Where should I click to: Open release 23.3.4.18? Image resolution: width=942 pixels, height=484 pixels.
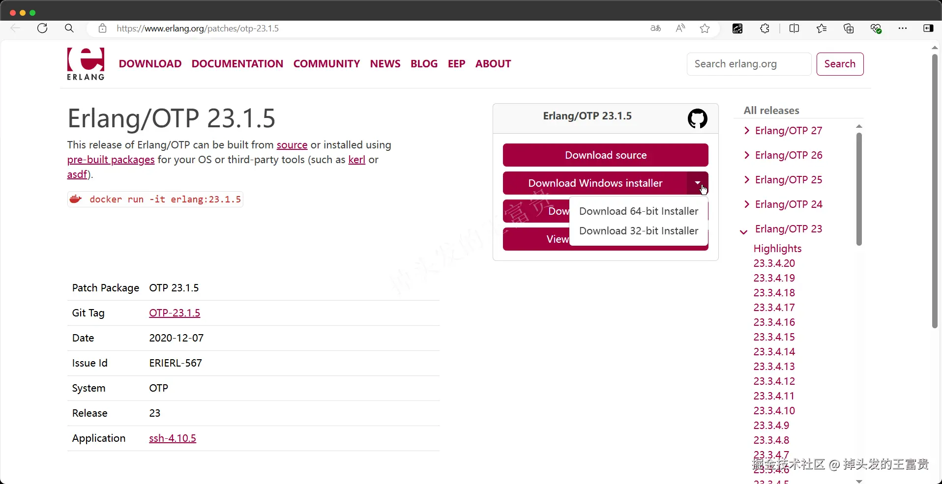coord(774,293)
